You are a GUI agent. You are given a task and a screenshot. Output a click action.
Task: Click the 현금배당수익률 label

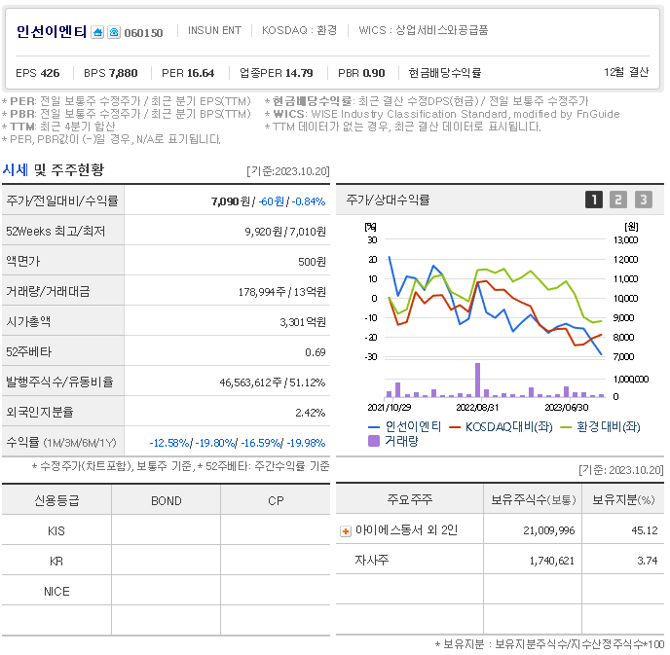pyautogui.click(x=445, y=73)
